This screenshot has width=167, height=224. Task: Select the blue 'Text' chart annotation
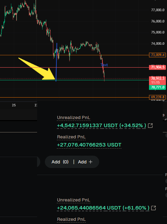click(x=104, y=65)
